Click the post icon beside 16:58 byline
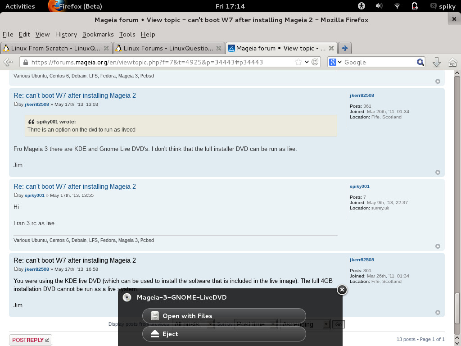This screenshot has height=346, width=461. click(x=16, y=269)
